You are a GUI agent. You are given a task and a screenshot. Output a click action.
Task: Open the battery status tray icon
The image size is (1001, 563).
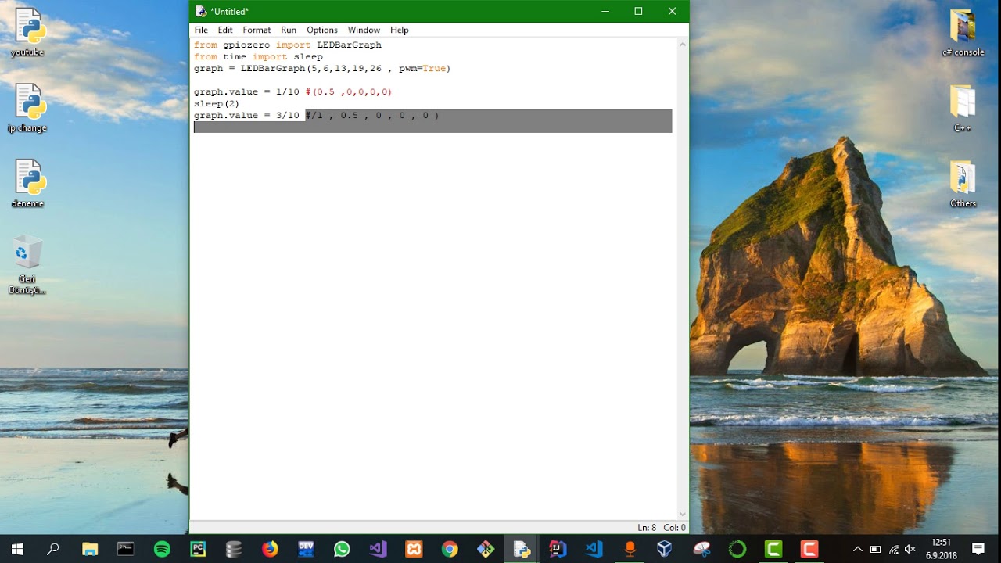click(x=876, y=549)
